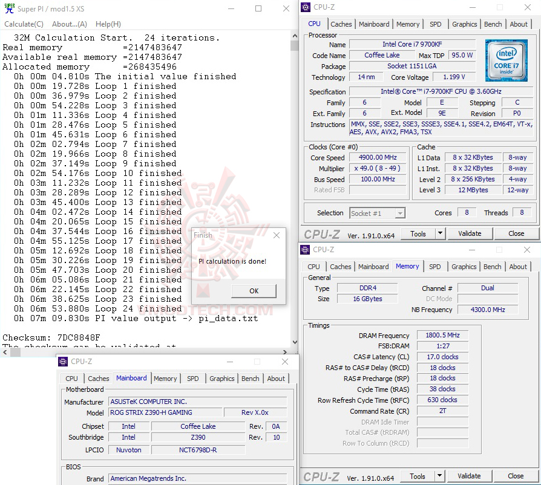Click Tools button in bottom-right CPU-Z window
This screenshot has height=485, width=541.
(418, 477)
